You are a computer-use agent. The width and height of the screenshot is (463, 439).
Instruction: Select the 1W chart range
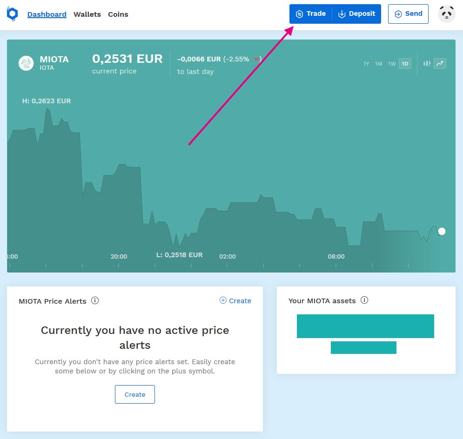point(392,64)
